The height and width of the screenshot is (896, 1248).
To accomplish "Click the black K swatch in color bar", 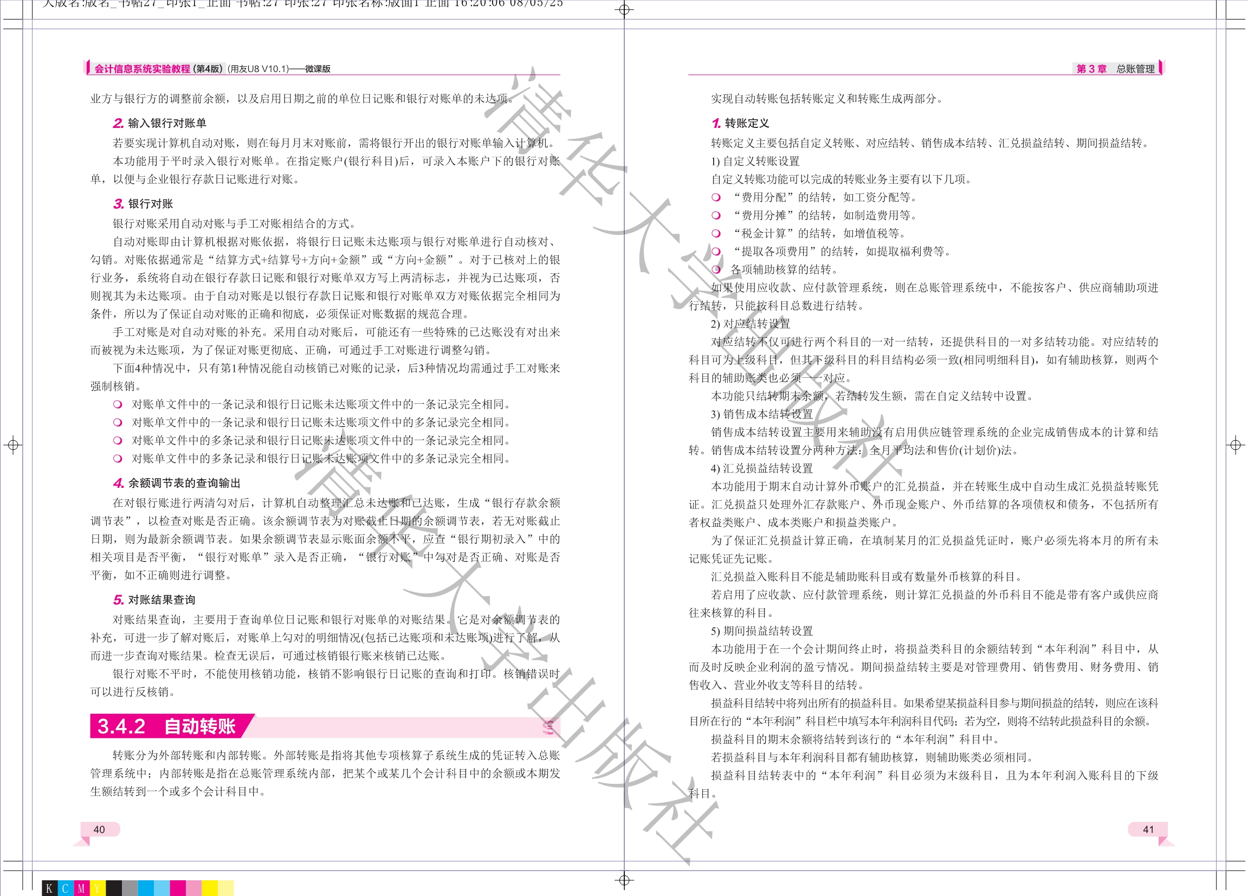I will (x=49, y=888).
